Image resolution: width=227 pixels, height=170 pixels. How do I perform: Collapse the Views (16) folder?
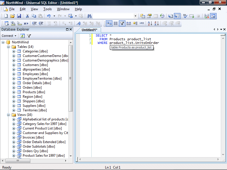(9, 115)
